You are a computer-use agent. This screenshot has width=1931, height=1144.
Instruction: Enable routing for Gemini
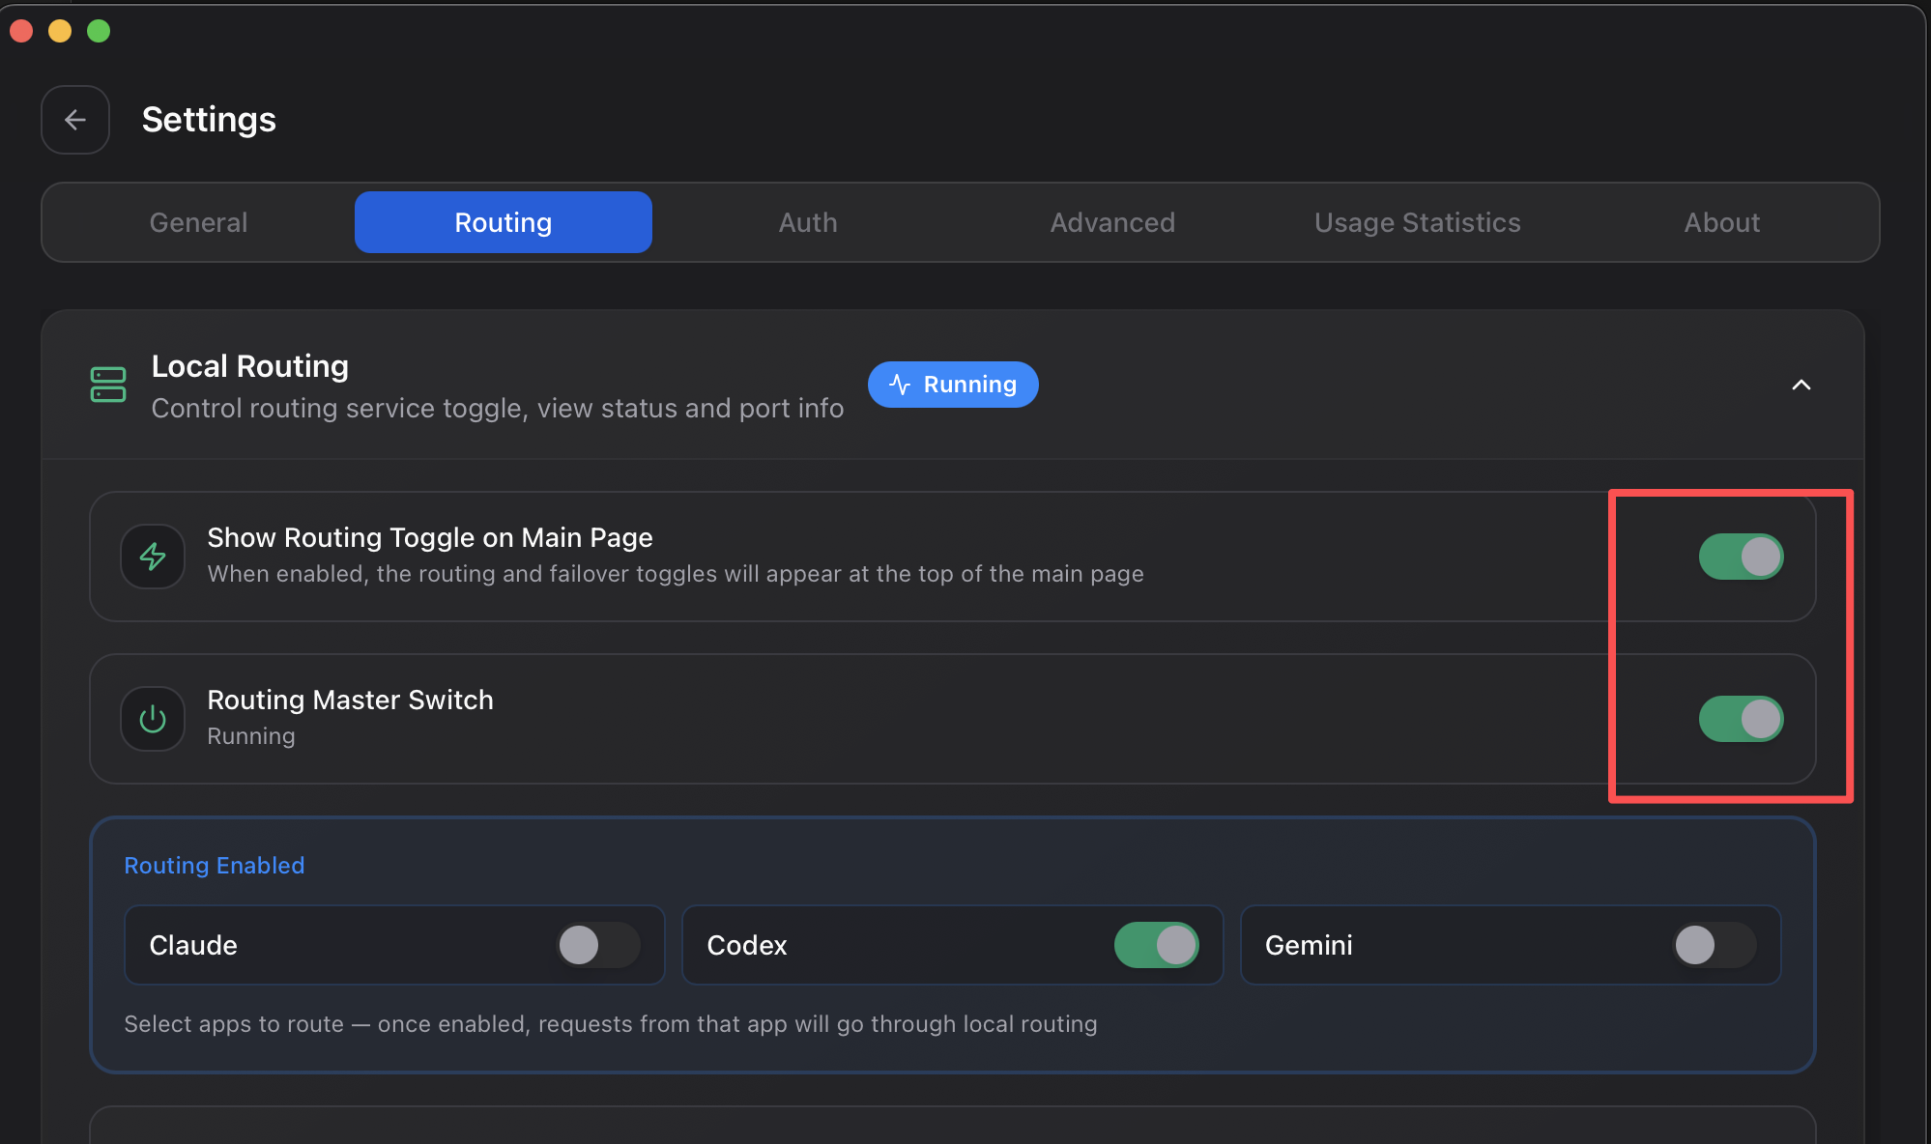(1715, 945)
